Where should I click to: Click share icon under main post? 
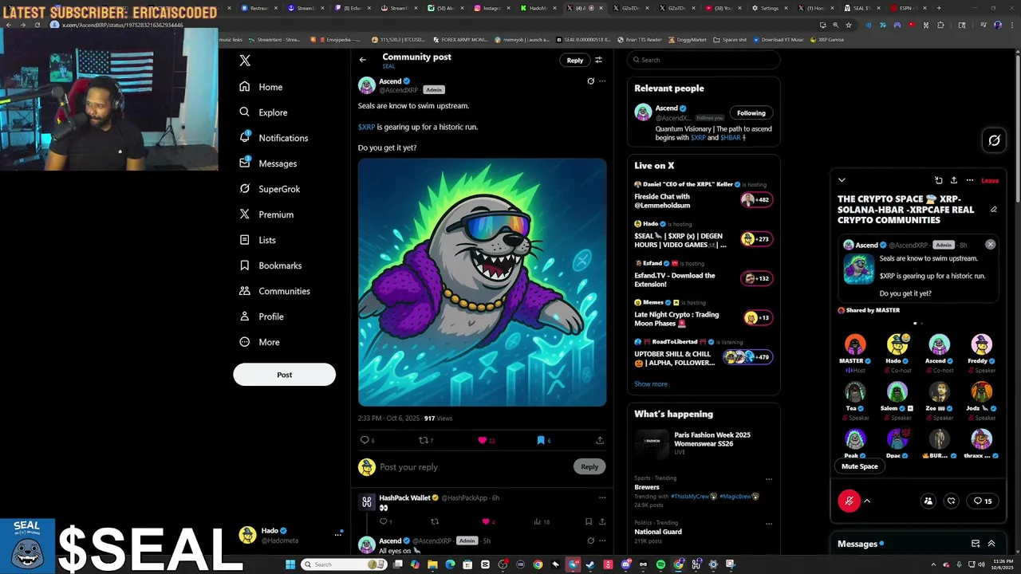point(600,440)
